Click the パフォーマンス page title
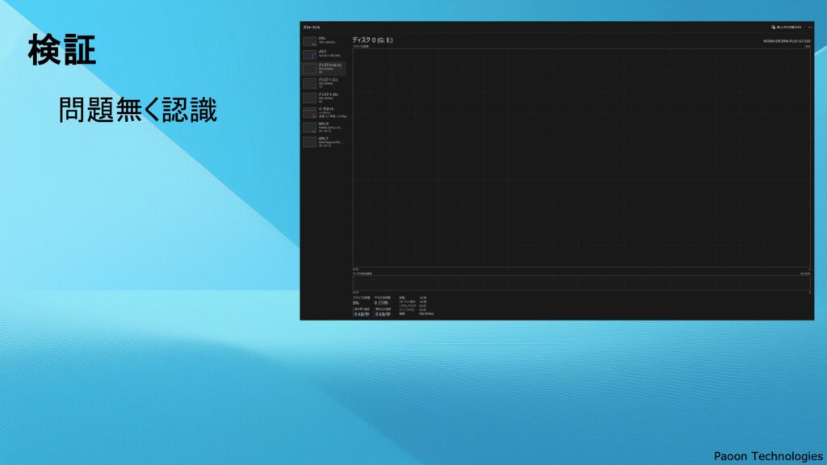Image resolution: width=827 pixels, height=465 pixels. 312,27
